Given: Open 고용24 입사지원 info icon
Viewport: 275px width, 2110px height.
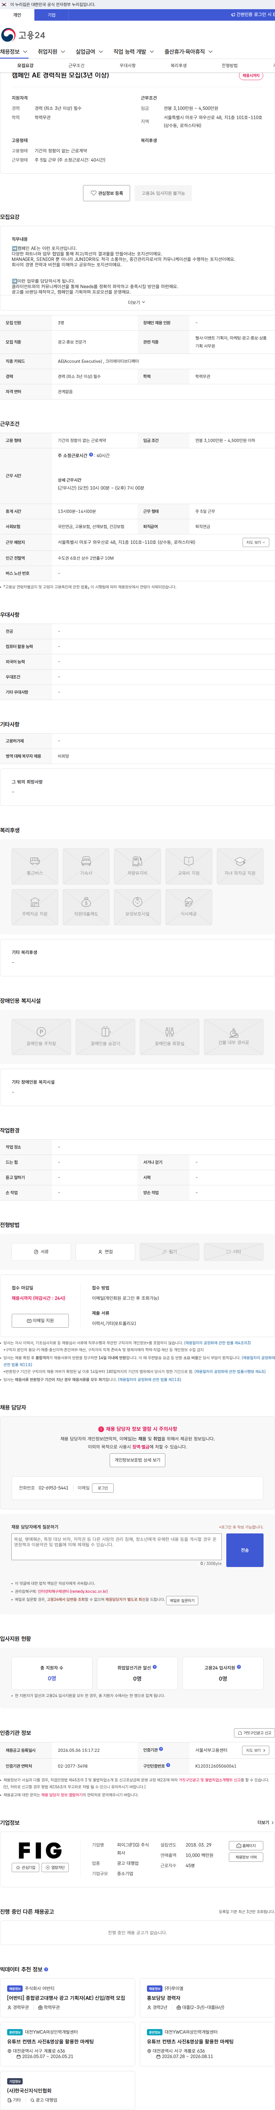Looking at the screenshot, I should coord(239,1667).
